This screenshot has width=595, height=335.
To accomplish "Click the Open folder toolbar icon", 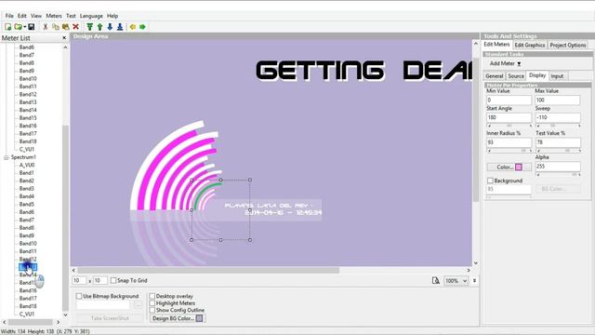I will pos(18,27).
